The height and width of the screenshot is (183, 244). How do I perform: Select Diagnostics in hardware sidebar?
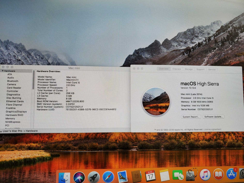[13, 95]
